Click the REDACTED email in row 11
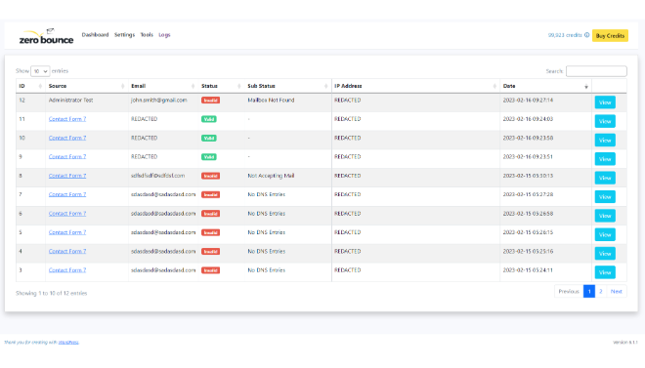Image resolution: width=645 pixels, height=368 pixels. (x=144, y=119)
